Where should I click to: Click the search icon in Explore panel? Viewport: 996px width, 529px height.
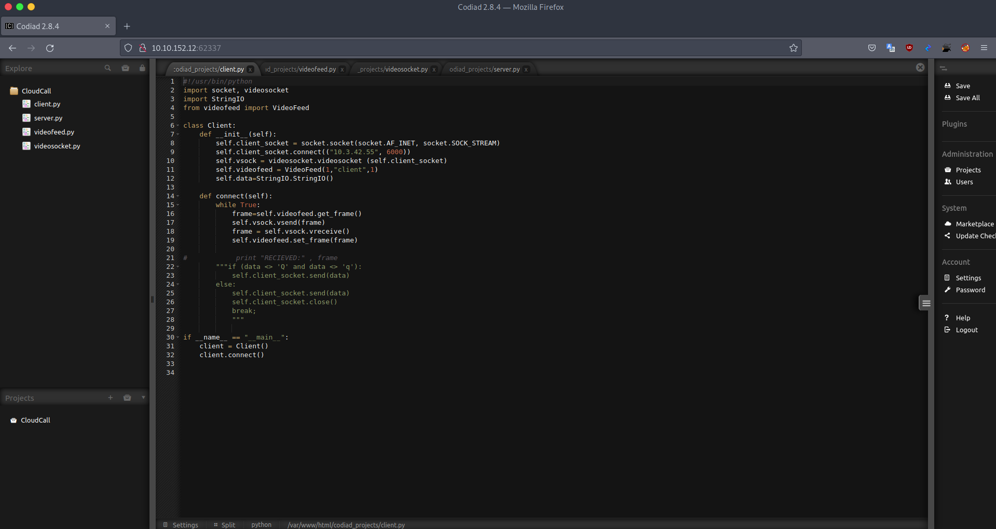pyautogui.click(x=107, y=68)
